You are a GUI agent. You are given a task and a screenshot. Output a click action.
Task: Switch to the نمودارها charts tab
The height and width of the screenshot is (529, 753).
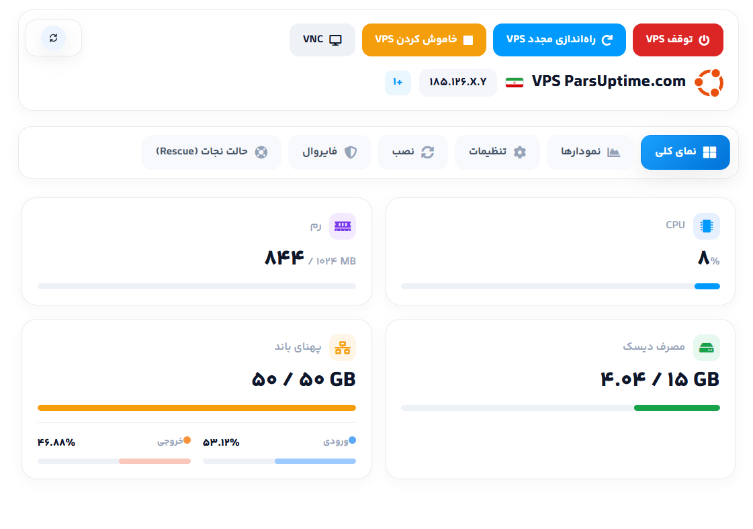coord(590,152)
